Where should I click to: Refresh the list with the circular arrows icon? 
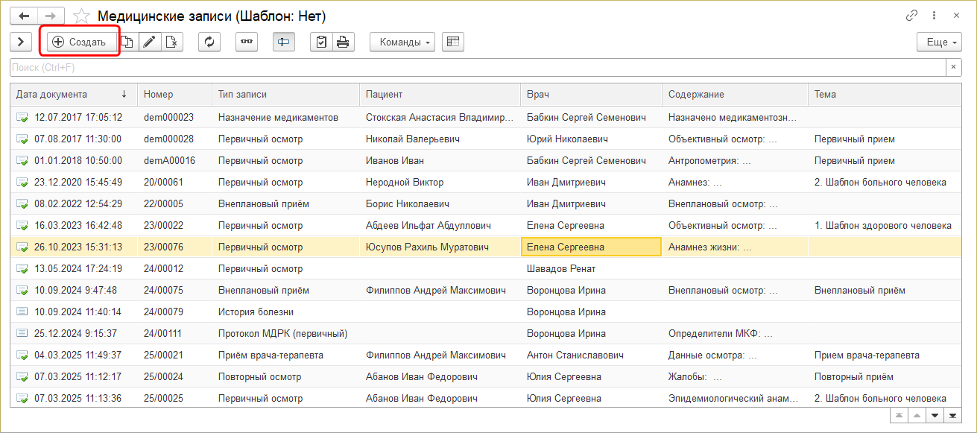point(209,42)
